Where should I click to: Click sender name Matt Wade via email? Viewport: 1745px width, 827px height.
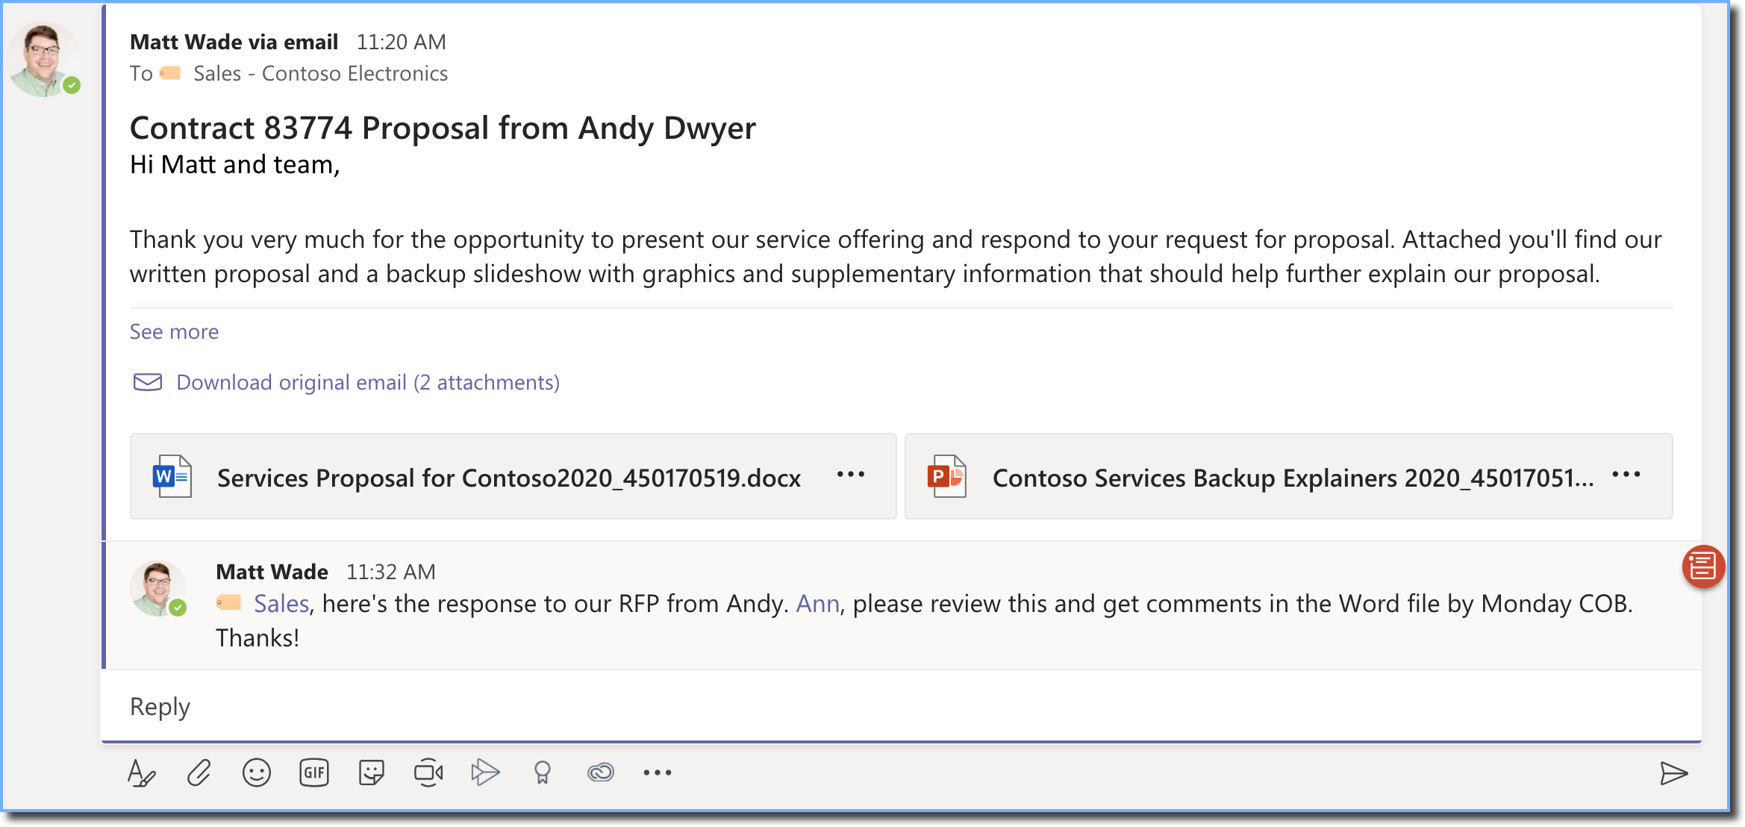[x=234, y=42]
